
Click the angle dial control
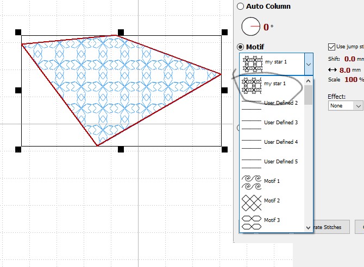pos(250,27)
